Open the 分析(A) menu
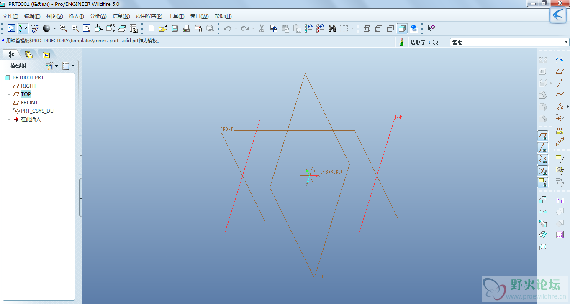 [x=98, y=16]
